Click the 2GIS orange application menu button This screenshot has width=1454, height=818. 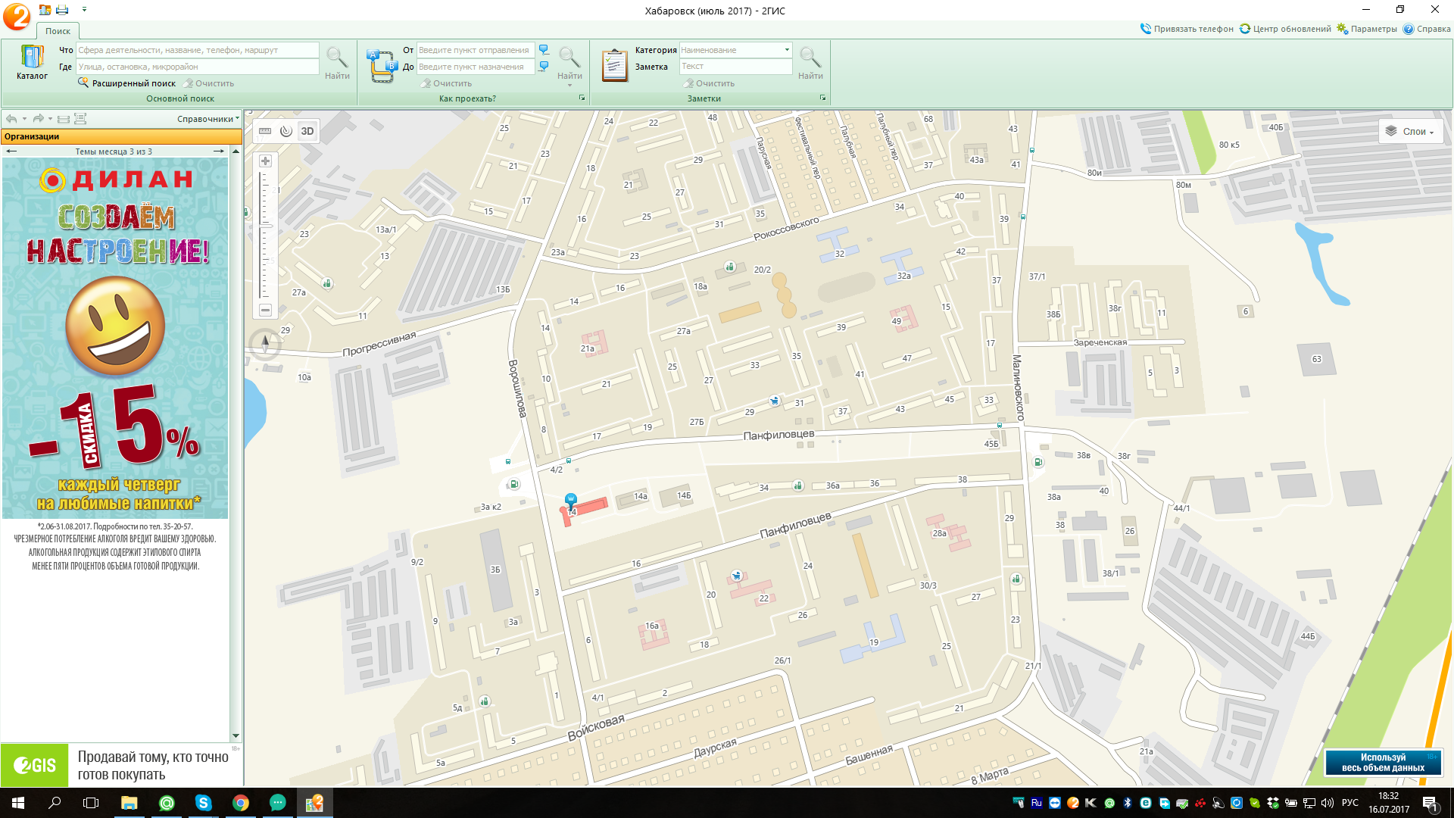coord(17,16)
